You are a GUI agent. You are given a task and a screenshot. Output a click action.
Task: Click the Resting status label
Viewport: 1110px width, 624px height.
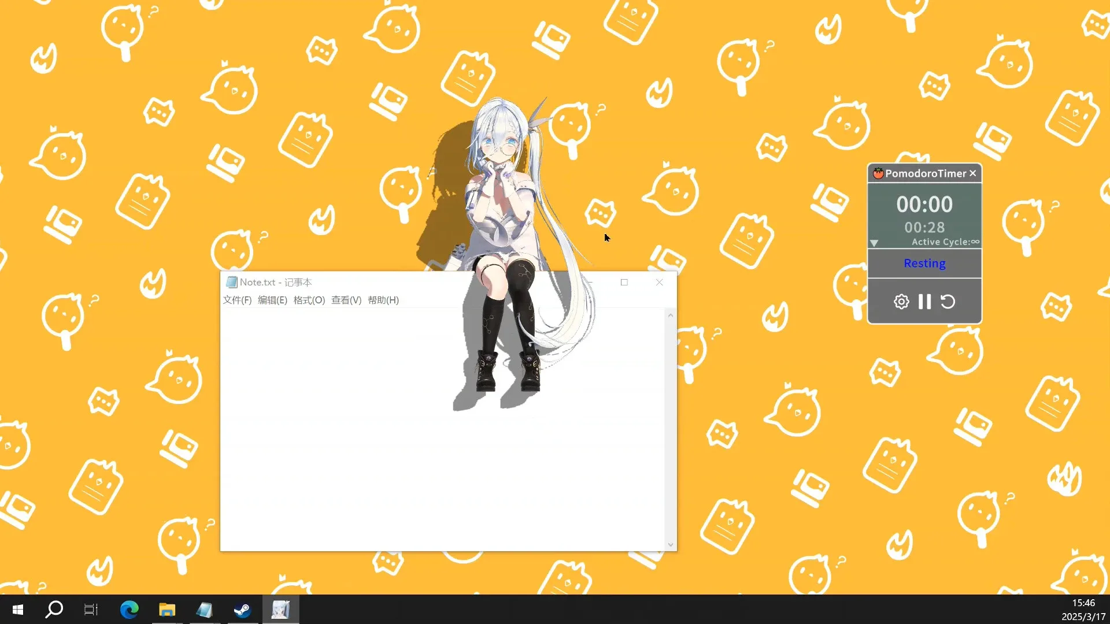click(924, 263)
